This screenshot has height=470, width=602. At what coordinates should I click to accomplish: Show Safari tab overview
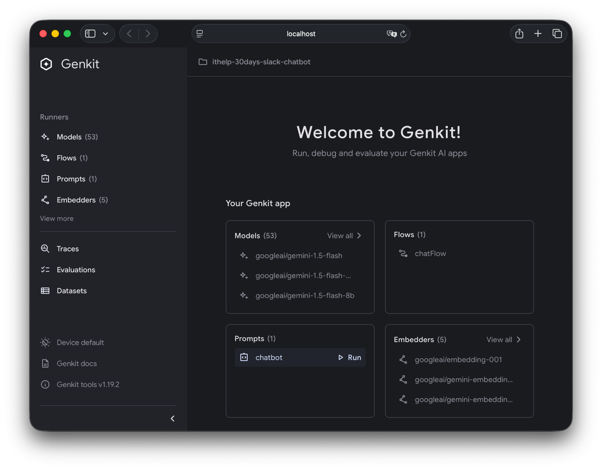click(557, 34)
